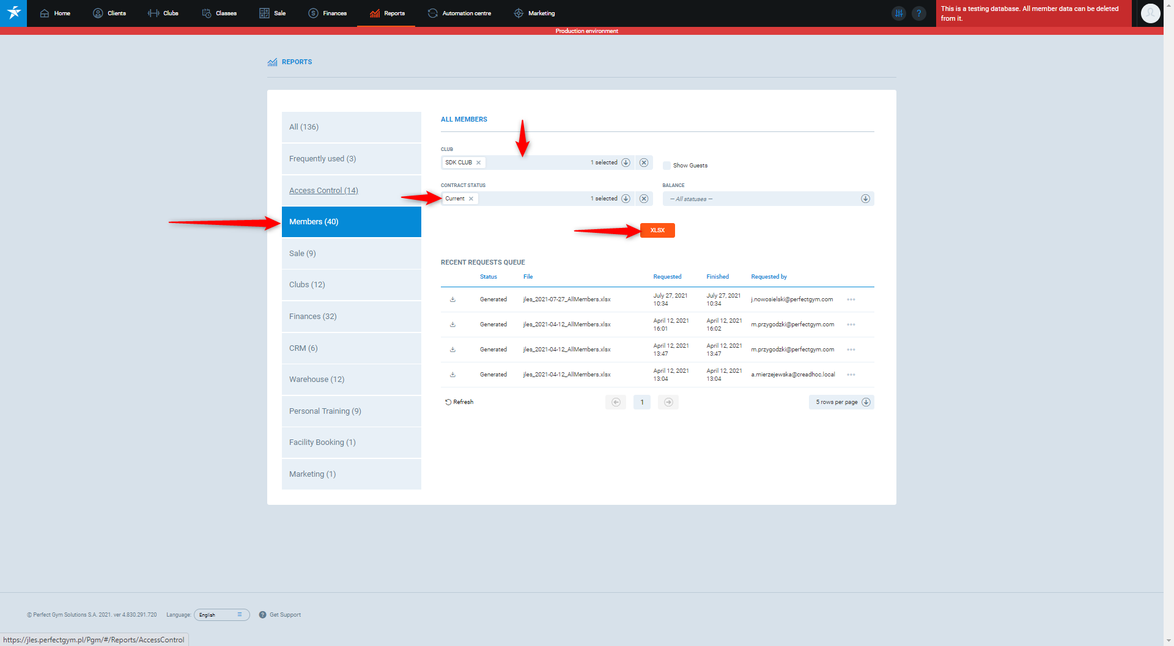Open the Language selection dropdown
The height and width of the screenshot is (646, 1174).
(x=221, y=615)
